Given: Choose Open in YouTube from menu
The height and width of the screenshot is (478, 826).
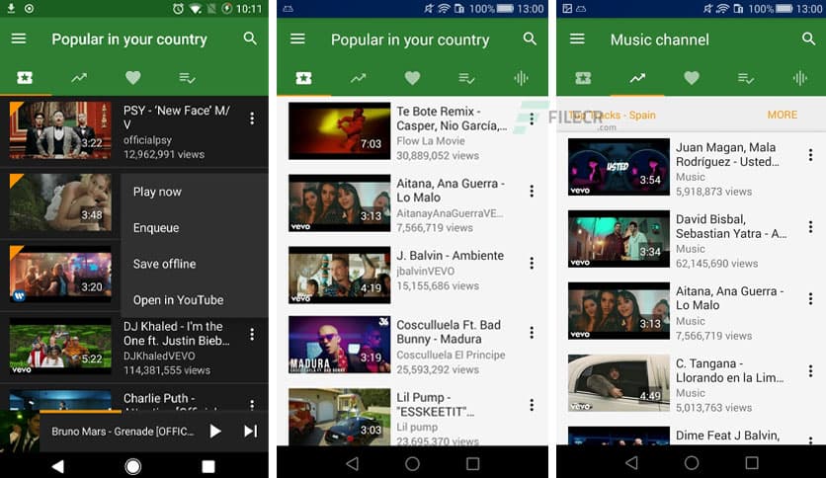Looking at the screenshot, I should tap(178, 300).
